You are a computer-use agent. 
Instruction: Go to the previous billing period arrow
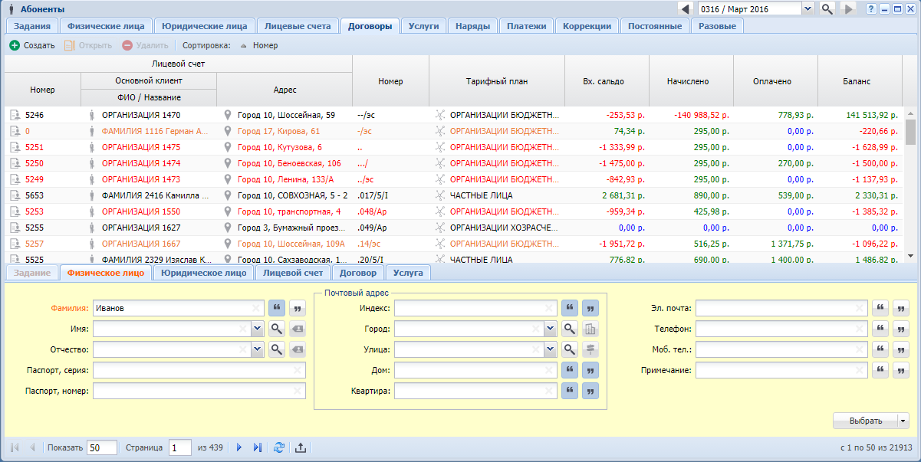[686, 9]
